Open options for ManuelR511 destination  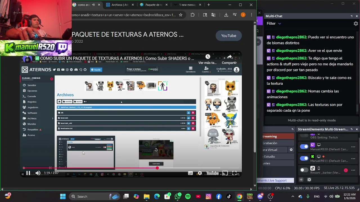[x=353, y=159]
